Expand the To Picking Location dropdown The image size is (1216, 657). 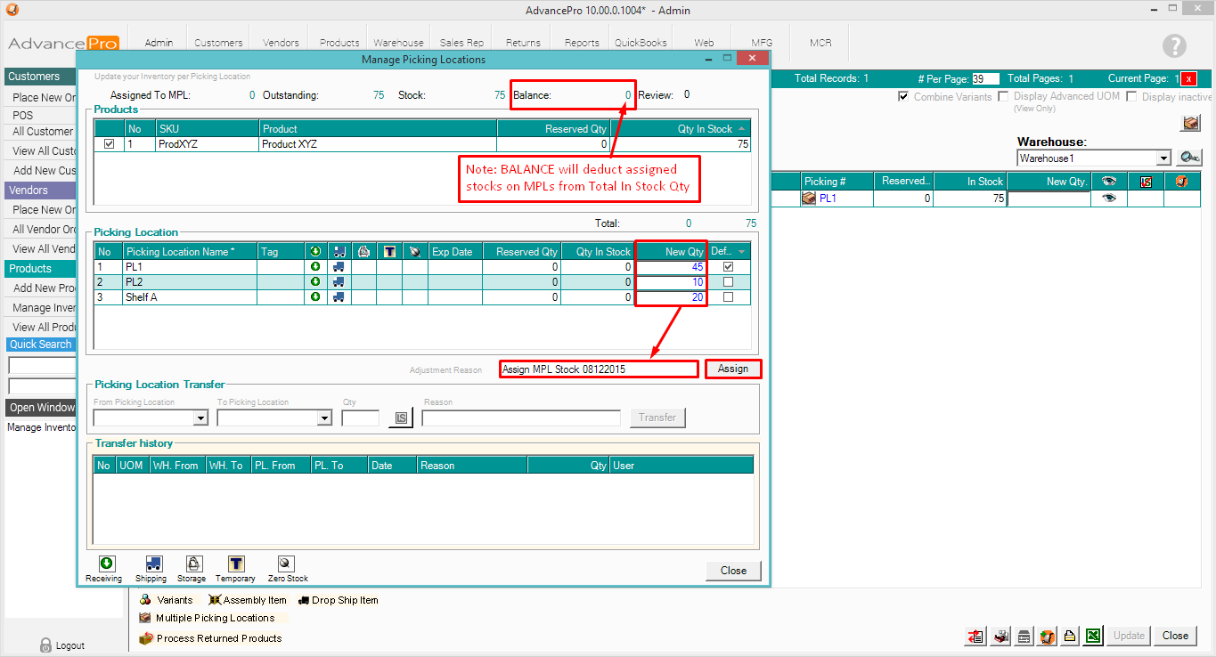[x=324, y=418]
